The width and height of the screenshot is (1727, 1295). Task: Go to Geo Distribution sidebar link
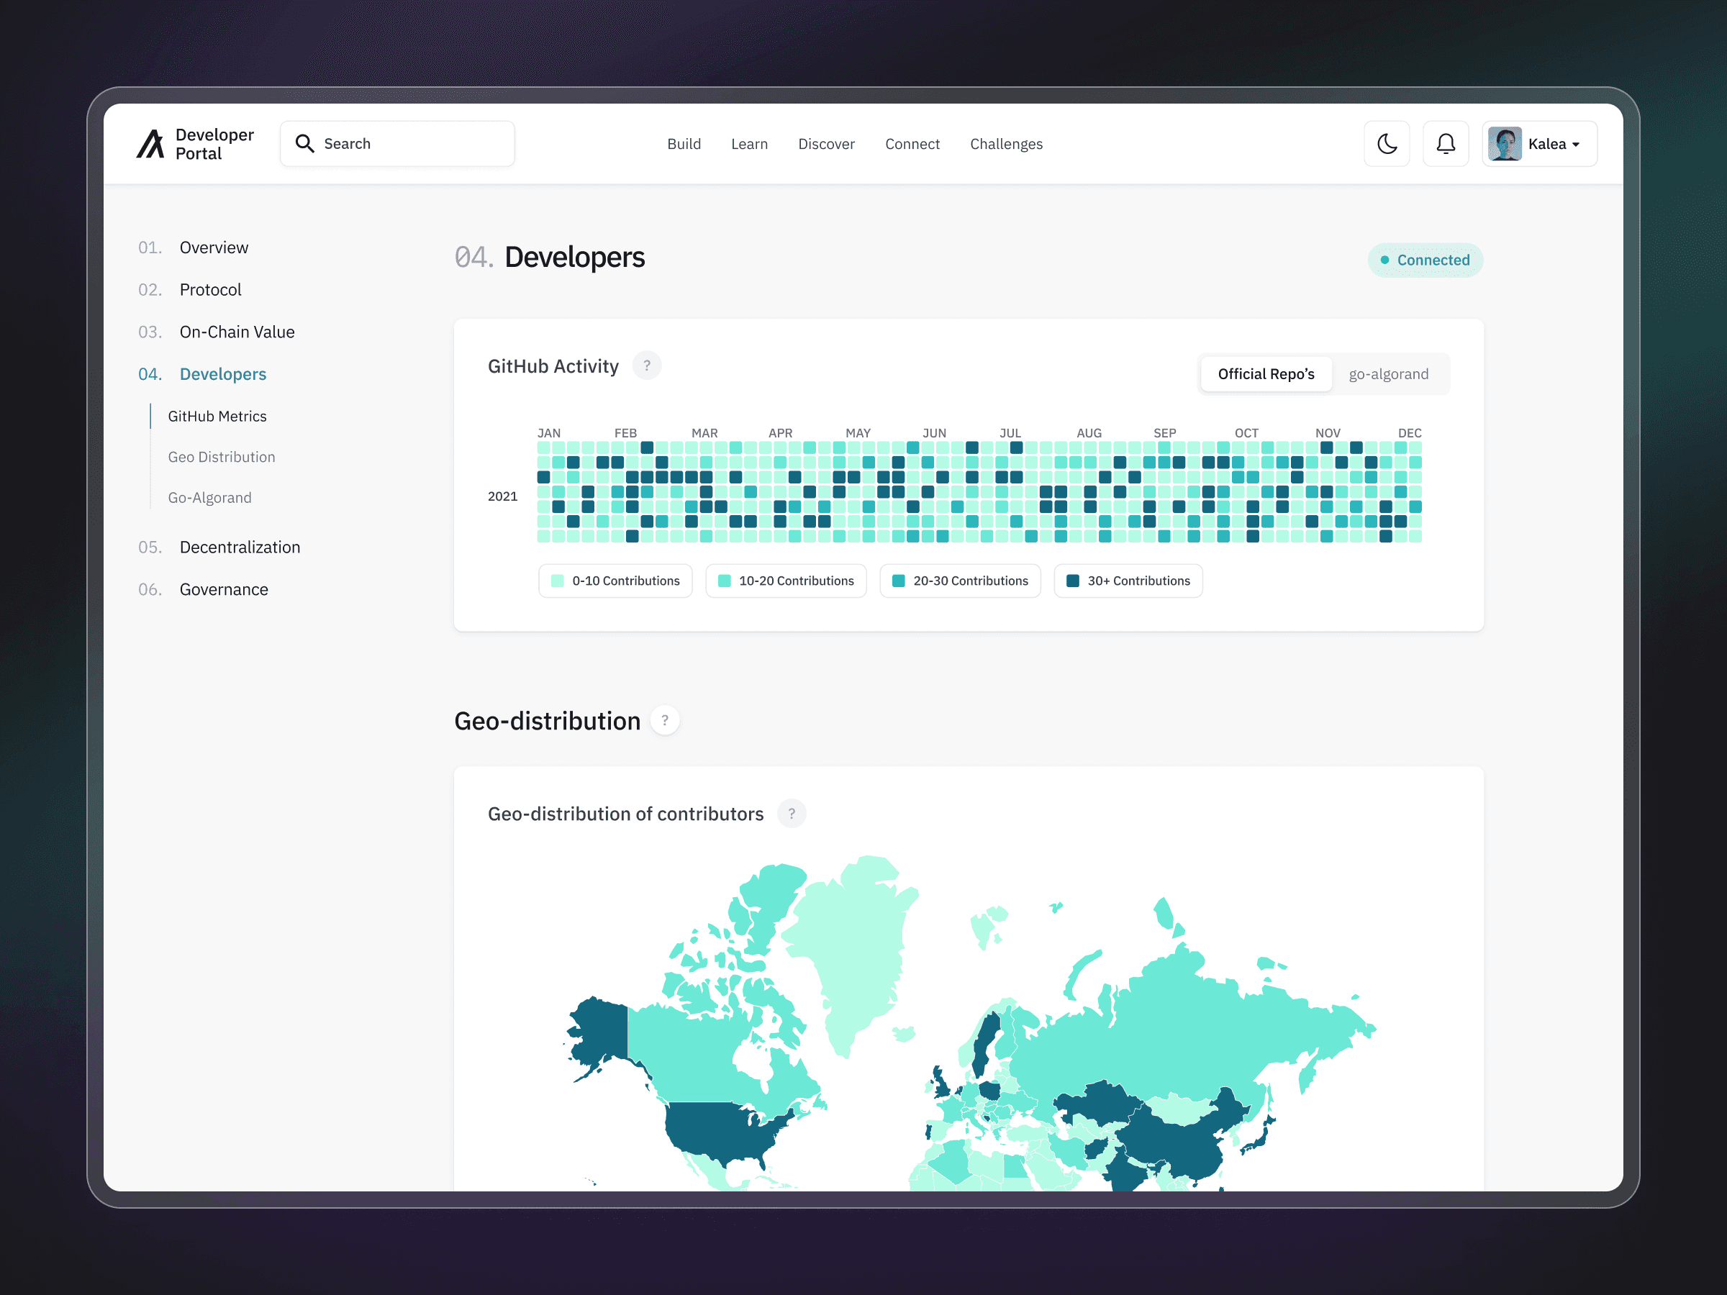pos(221,457)
